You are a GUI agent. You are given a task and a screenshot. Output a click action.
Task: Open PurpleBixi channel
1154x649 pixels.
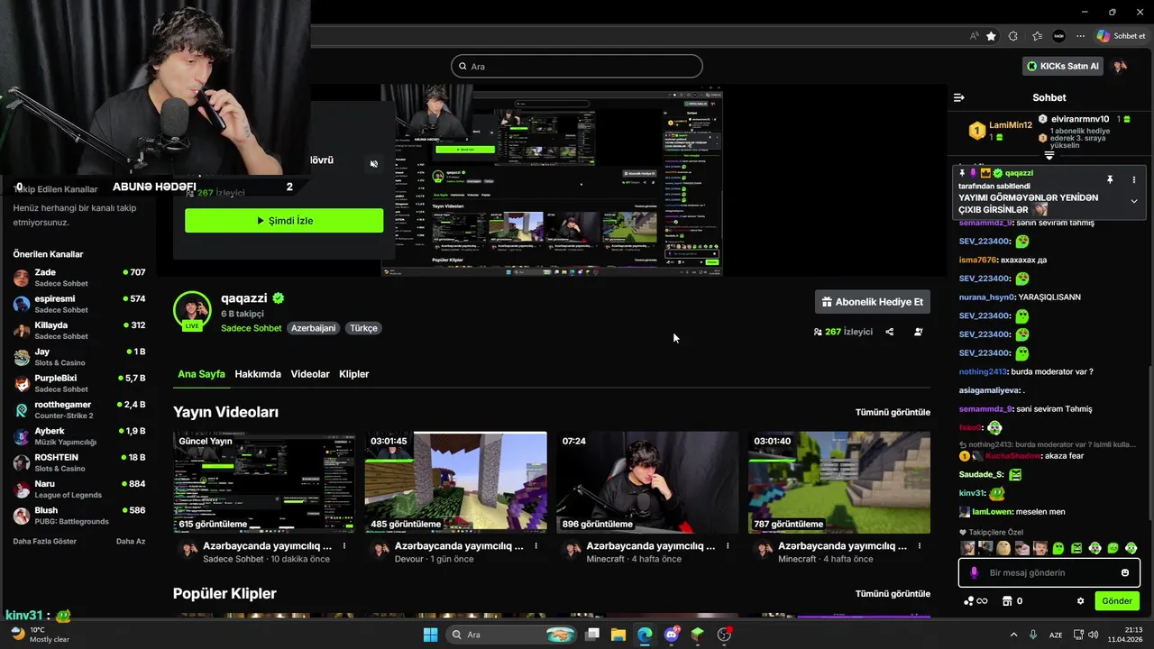(79, 383)
